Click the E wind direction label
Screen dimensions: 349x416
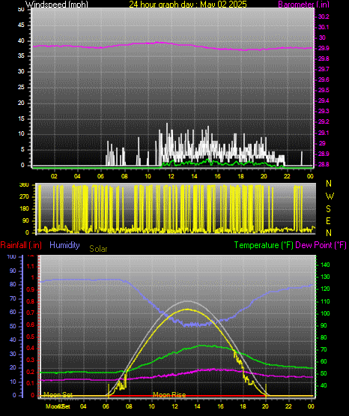click(x=328, y=220)
